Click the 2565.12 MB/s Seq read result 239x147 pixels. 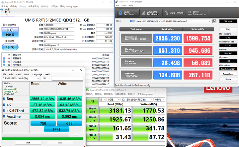click(x=42, y=99)
